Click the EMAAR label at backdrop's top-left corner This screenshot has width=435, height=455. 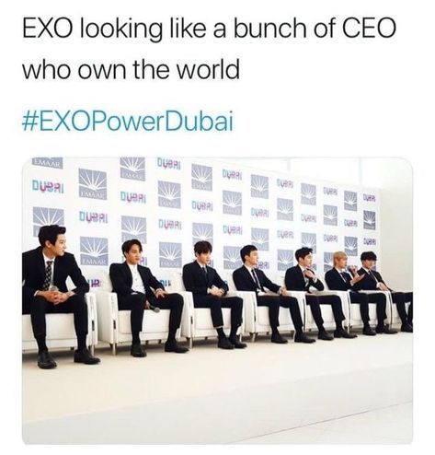tap(48, 163)
